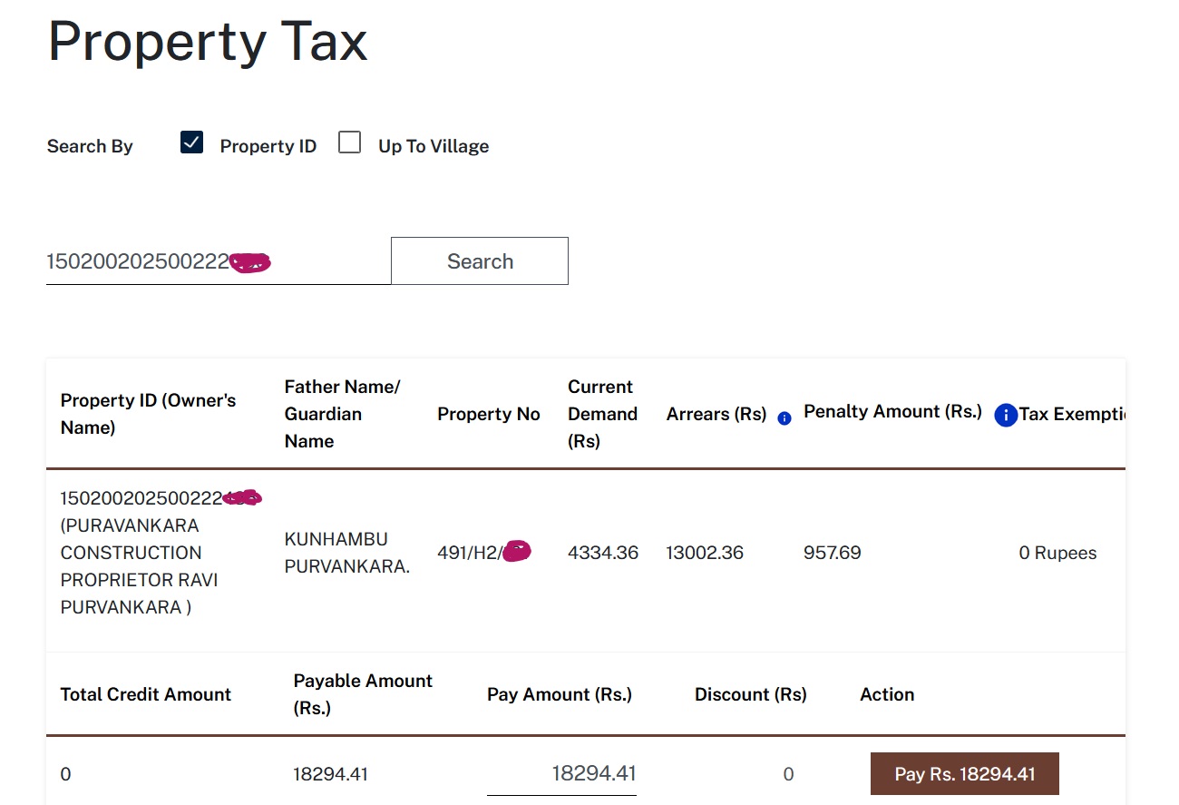Image resolution: width=1179 pixels, height=805 pixels.
Task: Click the Pay Amount field showing 18294.41
Action: [561, 773]
